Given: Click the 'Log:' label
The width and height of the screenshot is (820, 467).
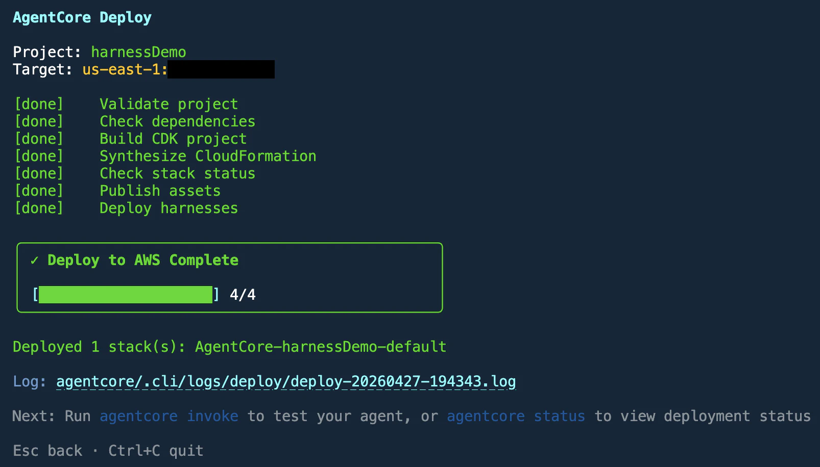Looking at the screenshot, I should click(x=30, y=381).
